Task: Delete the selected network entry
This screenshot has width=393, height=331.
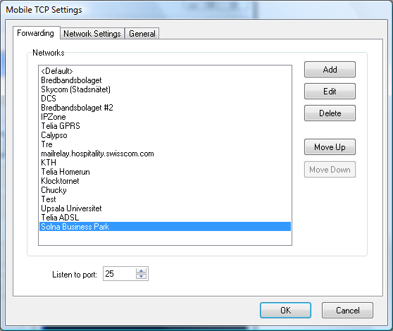Action: 330,113
